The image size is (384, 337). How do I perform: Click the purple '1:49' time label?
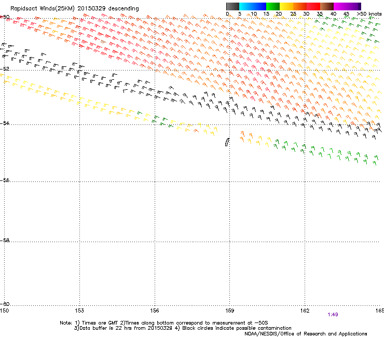coord(333,315)
